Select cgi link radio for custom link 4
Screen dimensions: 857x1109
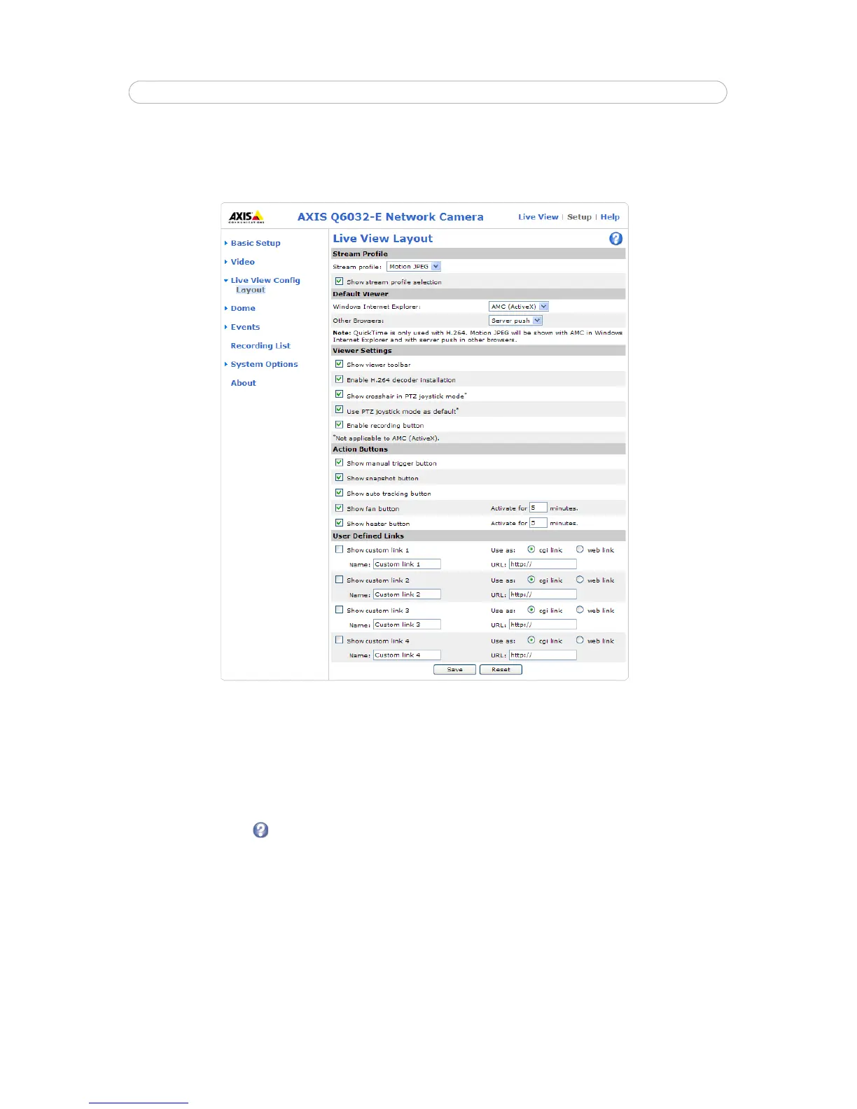531,640
